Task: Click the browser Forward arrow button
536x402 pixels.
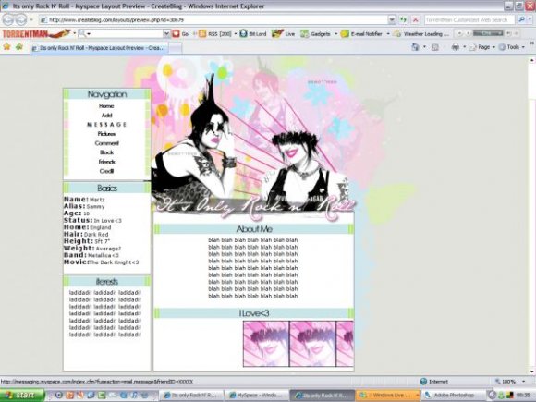Action: [21, 19]
